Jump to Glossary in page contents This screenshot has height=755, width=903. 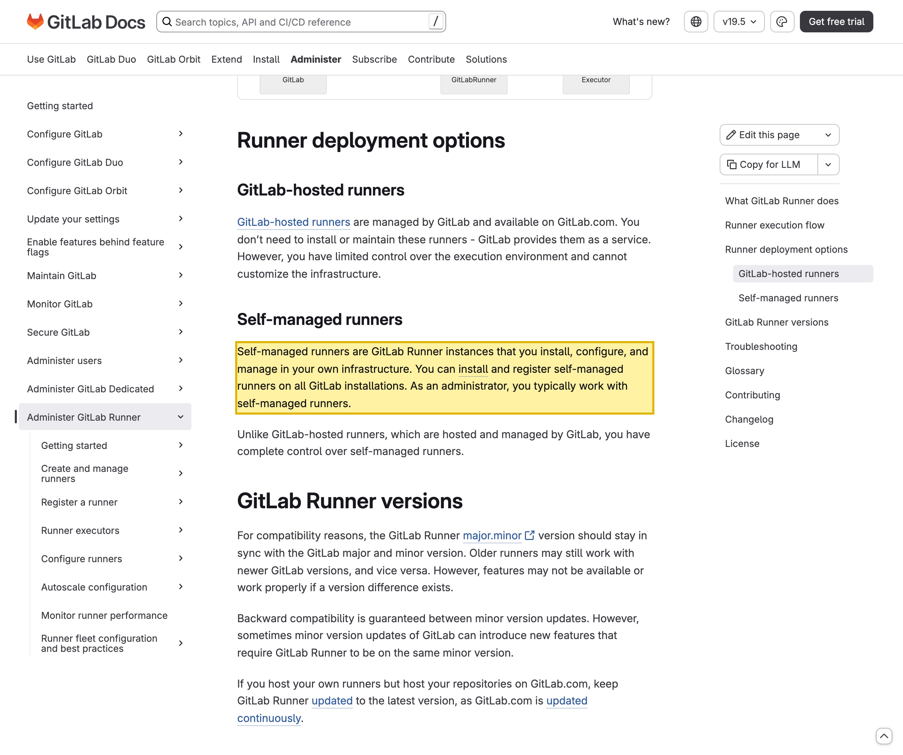744,371
